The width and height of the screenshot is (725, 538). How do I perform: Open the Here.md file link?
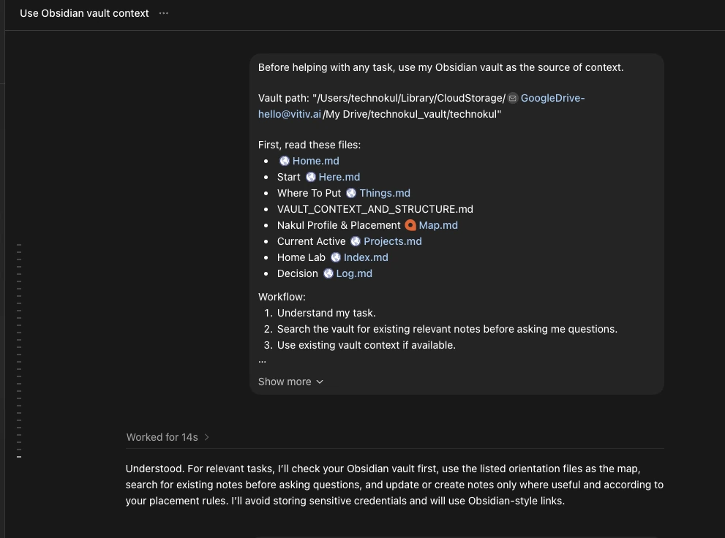tap(339, 177)
